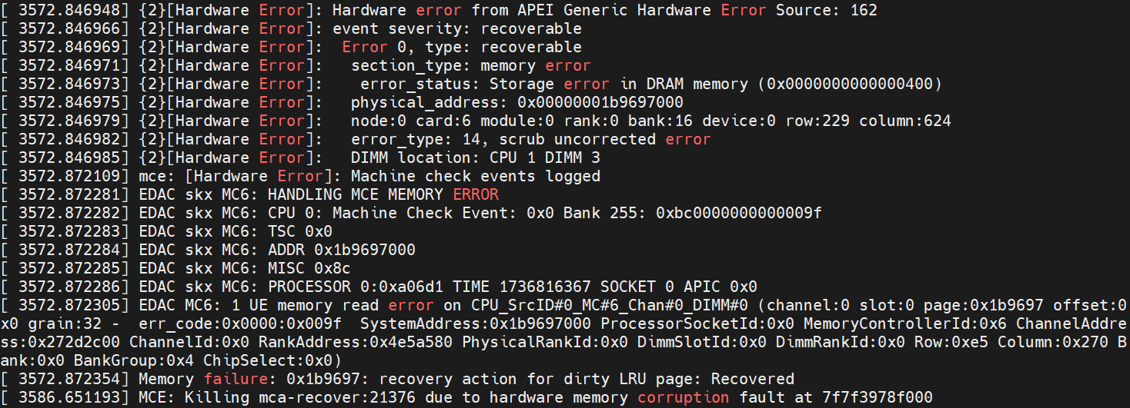Click the 'MISC 0x8c' line

pyautogui.click(x=309, y=268)
